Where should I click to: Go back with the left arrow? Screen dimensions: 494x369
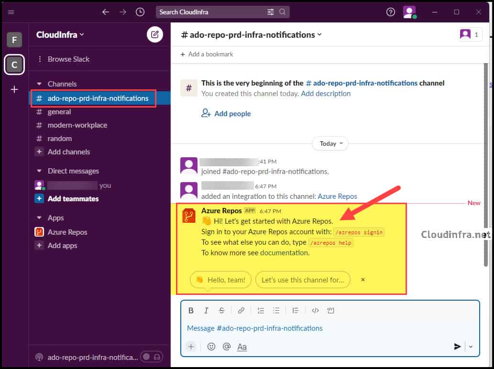coord(106,12)
